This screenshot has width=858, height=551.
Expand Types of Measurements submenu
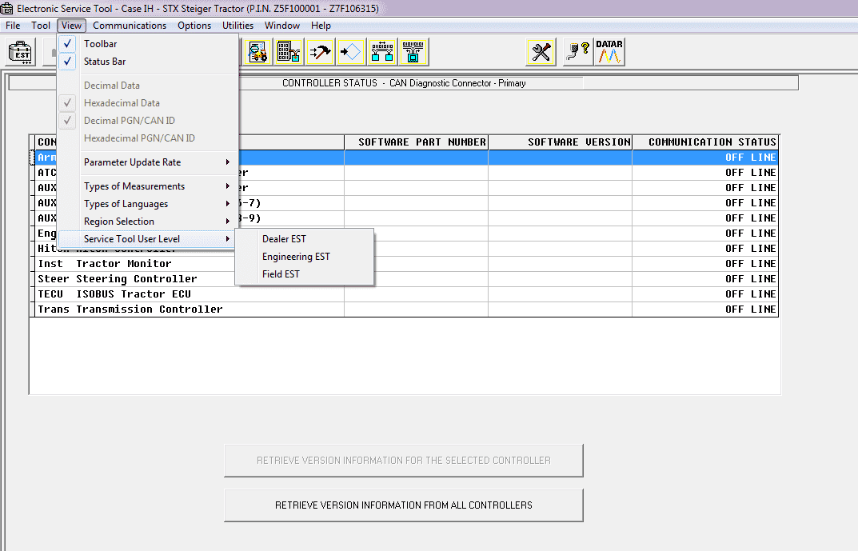coord(148,186)
